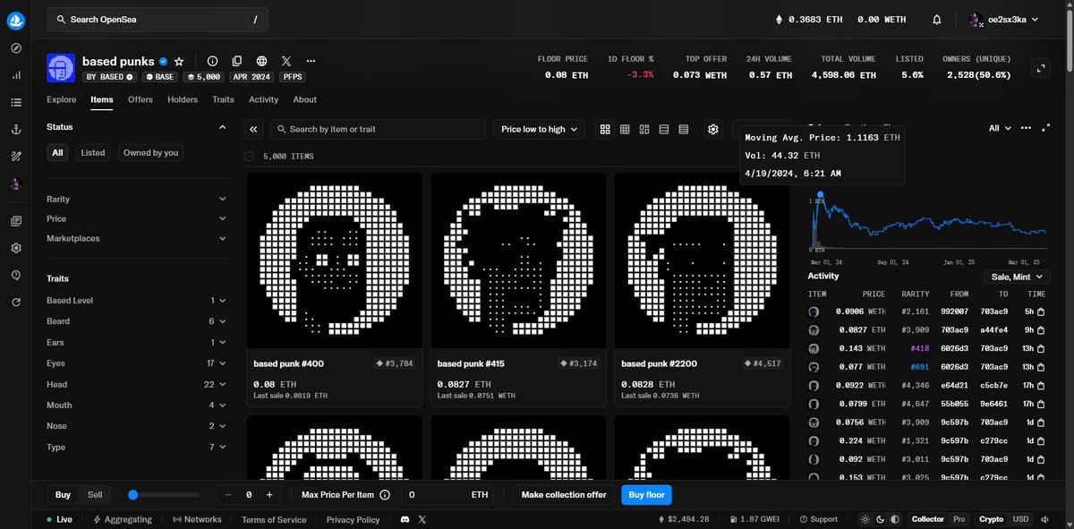Click the list icon in left sidebar
The height and width of the screenshot is (529, 1074).
tap(16, 103)
